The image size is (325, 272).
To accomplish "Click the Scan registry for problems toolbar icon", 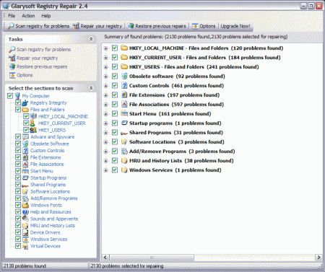I will (x=11, y=26).
